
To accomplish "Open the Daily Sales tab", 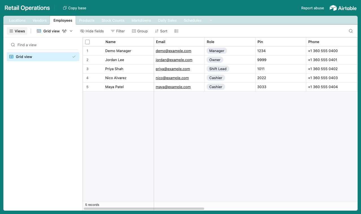I will (x=167, y=20).
